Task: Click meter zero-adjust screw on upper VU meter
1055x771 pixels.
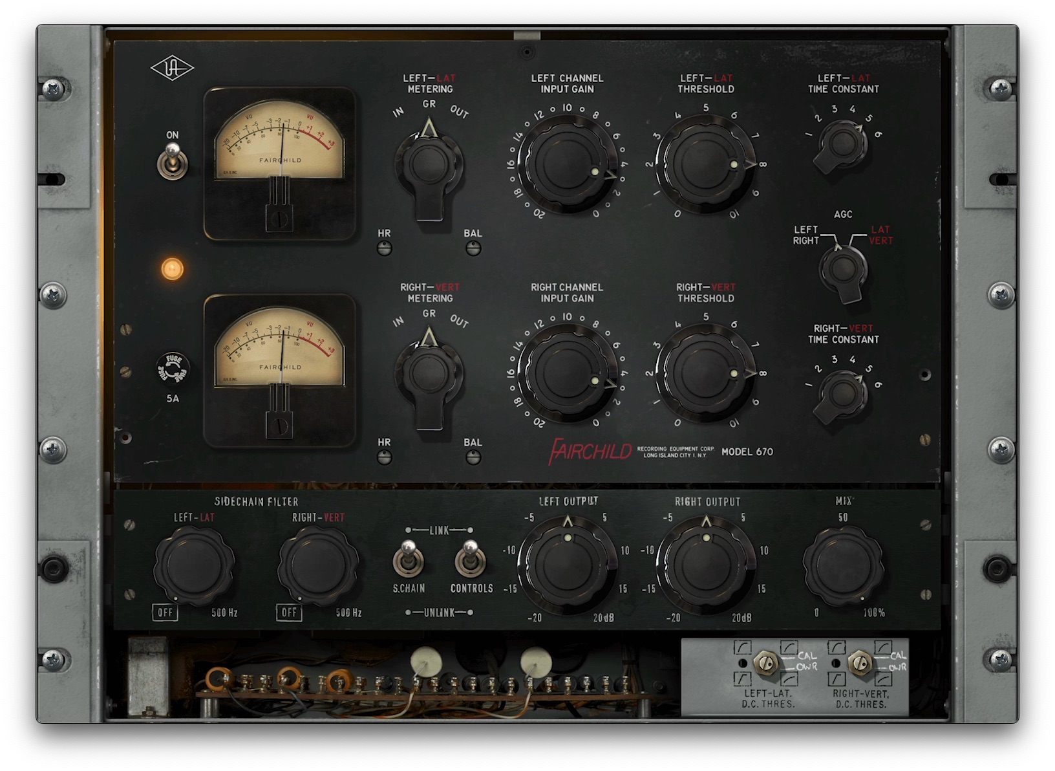Action: [279, 219]
